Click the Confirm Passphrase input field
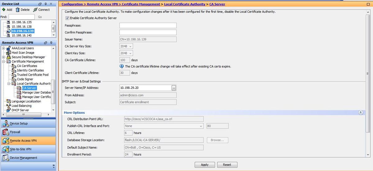Viewport: 373px width, 171px height. (x=148, y=32)
